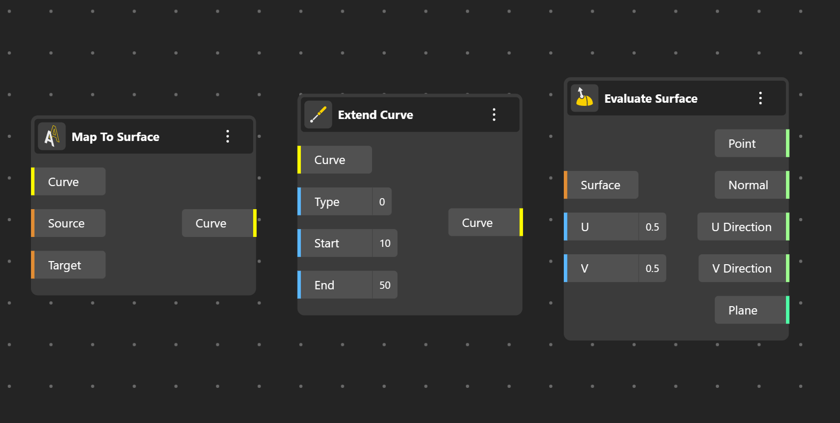Click the U parameter value 0.5

click(652, 227)
